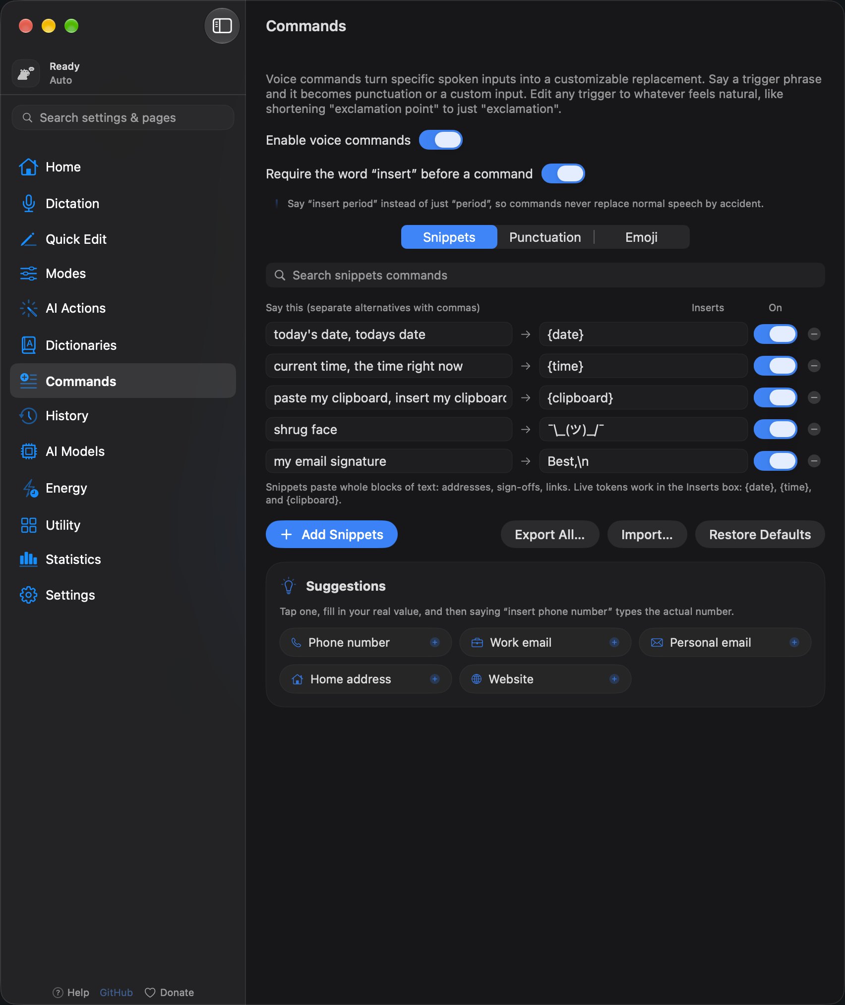
Task: Add the Phone number suggestion plus
Action: tap(435, 642)
